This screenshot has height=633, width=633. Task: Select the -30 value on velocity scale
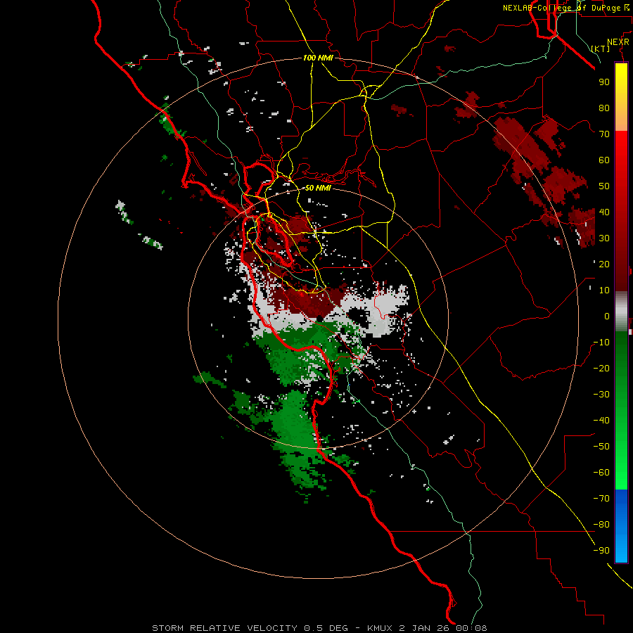pos(601,395)
